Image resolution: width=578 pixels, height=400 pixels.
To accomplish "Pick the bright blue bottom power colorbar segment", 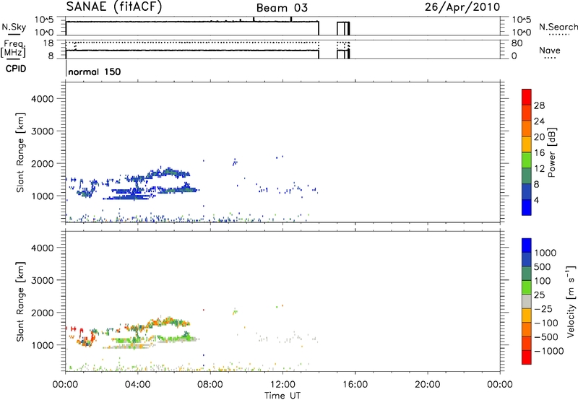I will point(527,207).
